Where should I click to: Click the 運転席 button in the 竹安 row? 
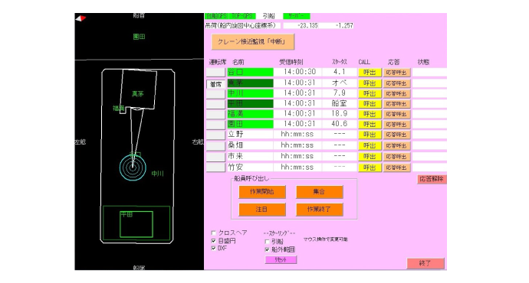[x=215, y=168]
